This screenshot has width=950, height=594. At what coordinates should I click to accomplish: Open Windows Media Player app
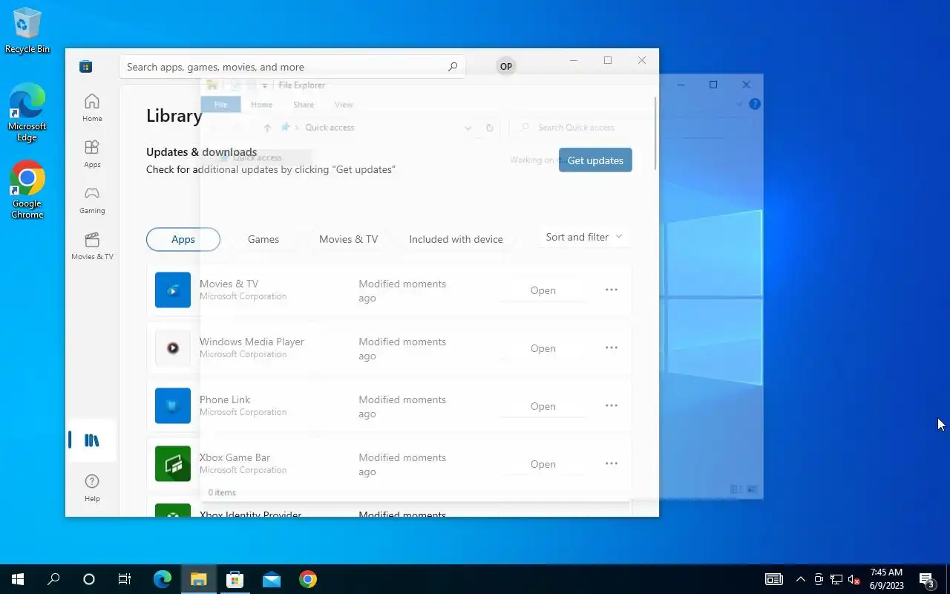tap(543, 348)
